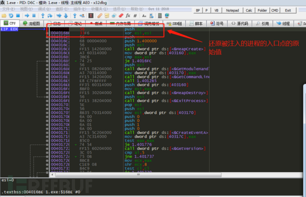Viewport: 306px width, 197px height.
Task: Launch Calc from the top button bar
Action: click(x=249, y=10)
